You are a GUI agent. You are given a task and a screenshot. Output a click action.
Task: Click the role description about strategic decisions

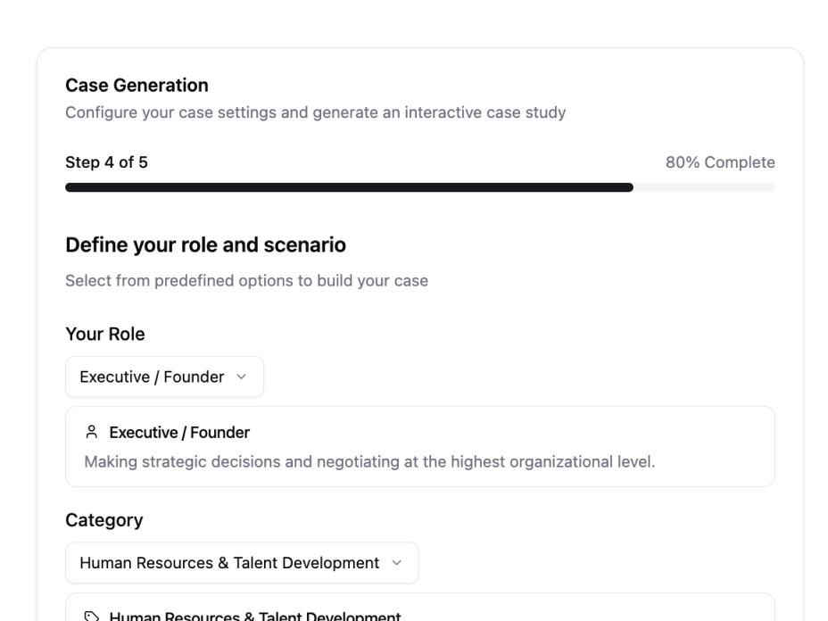coord(370,461)
